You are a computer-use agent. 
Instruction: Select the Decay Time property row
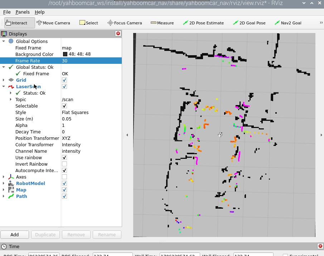pyautogui.click(x=61, y=132)
